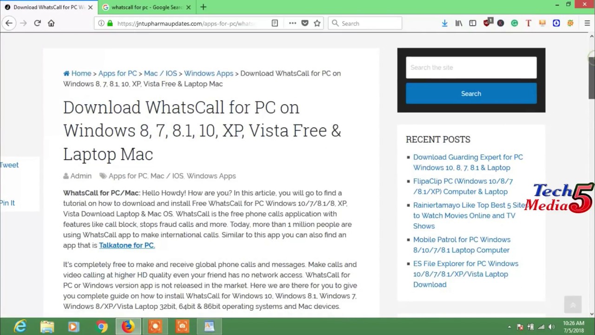The image size is (595, 335).
Task: Open the network signal tray icon
Action: tap(541, 327)
